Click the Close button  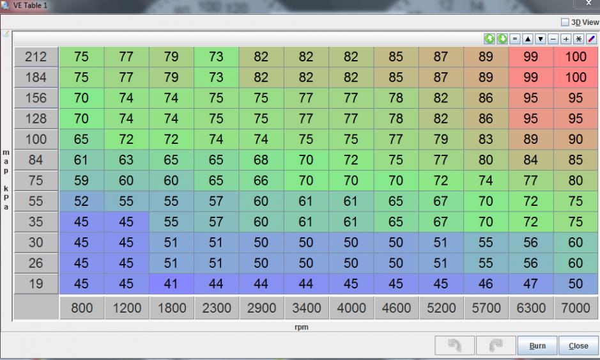click(578, 345)
